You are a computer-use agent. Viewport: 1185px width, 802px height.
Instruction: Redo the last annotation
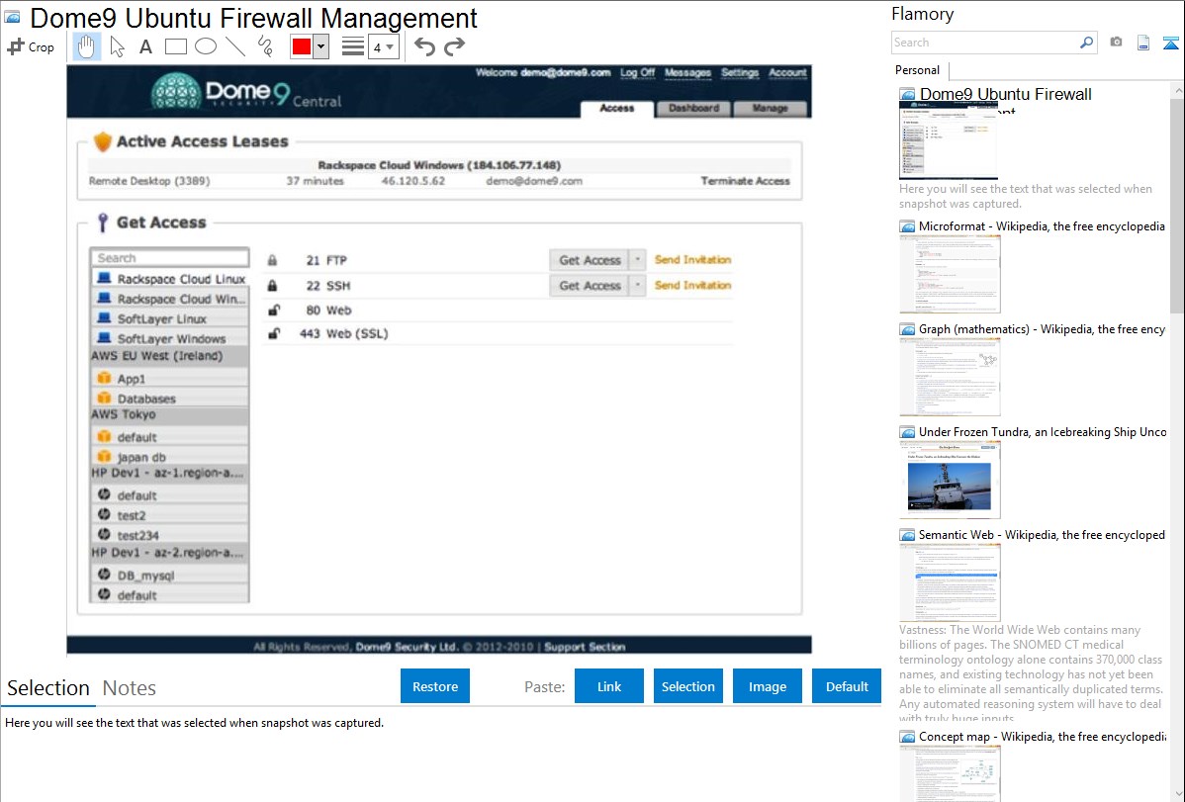point(454,46)
